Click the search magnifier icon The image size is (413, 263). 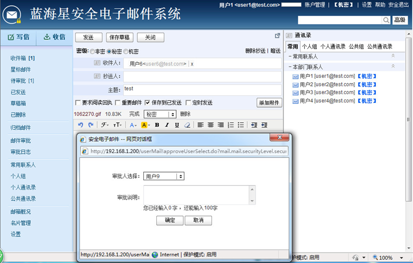point(387,20)
